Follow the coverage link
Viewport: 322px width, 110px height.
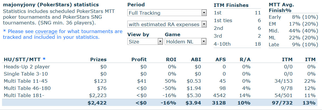(x=46, y=32)
